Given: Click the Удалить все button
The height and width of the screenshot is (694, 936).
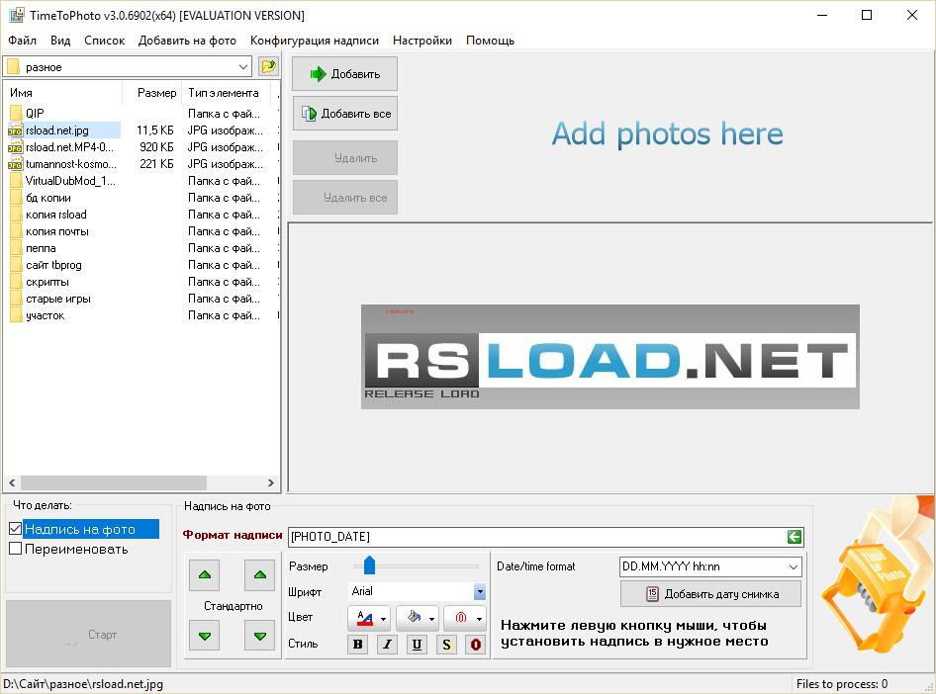Looking at the screenshot, I should 344,198.
